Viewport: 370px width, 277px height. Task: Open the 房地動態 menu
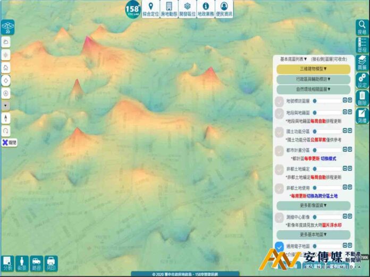169,9
